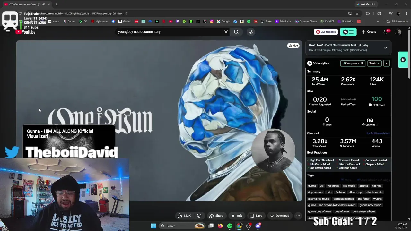411x231 pixels.
Task: Open the account avatar menu
Action: [x=398, y=32]
